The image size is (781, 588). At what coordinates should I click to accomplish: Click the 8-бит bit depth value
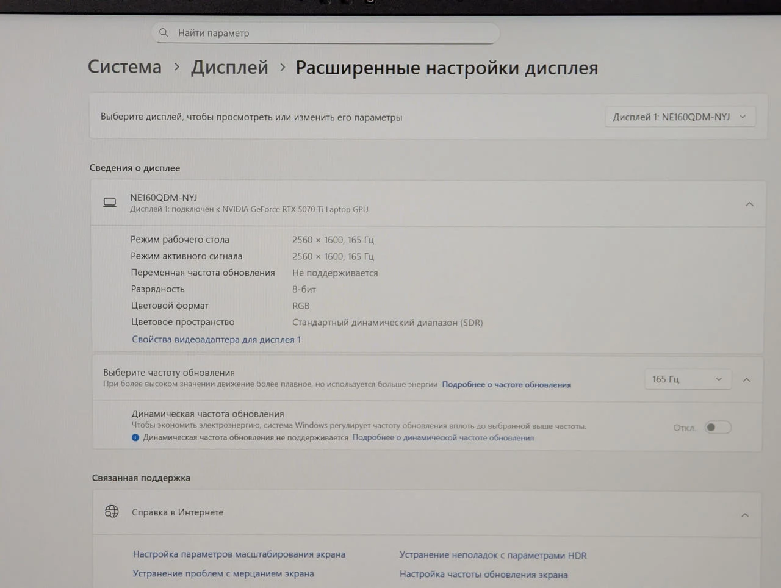click(304, 289)
